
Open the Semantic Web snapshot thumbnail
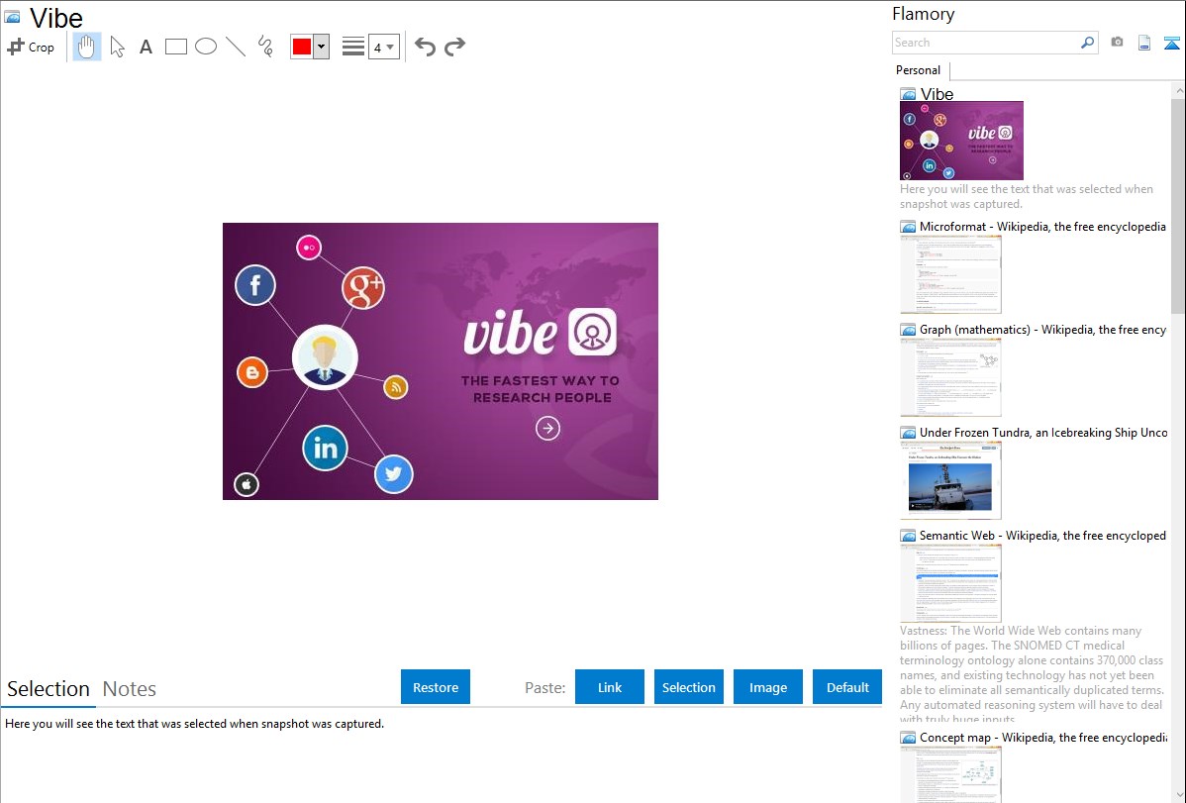(950, 583)
